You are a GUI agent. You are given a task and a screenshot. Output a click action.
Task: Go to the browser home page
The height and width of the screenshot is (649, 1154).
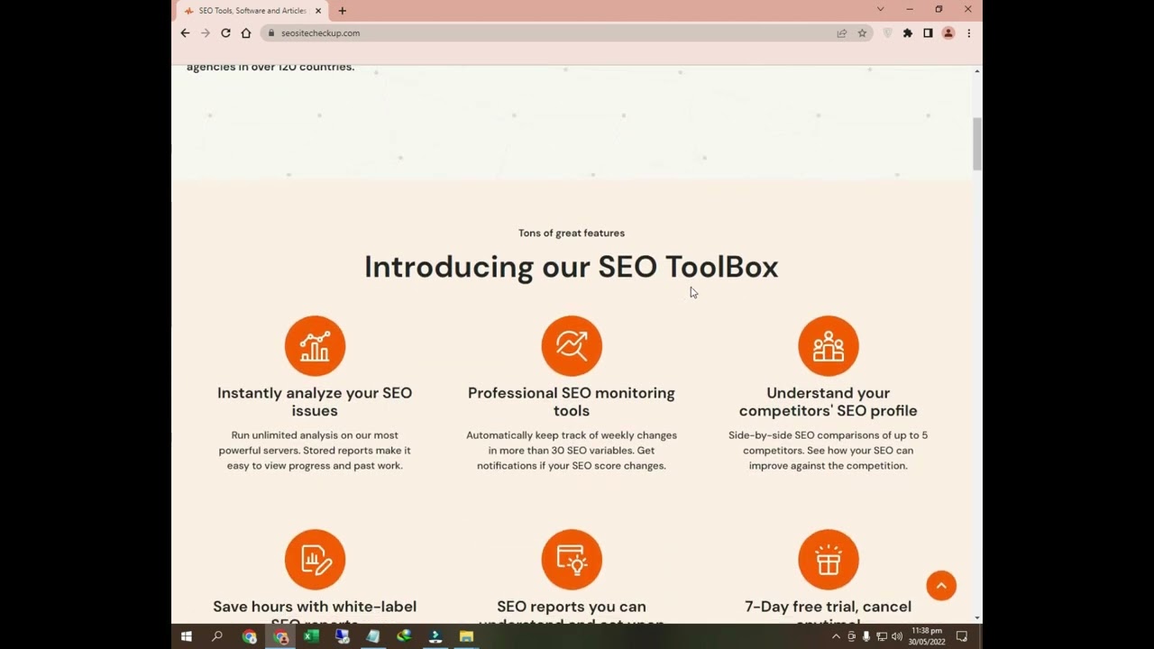point(246,33)
